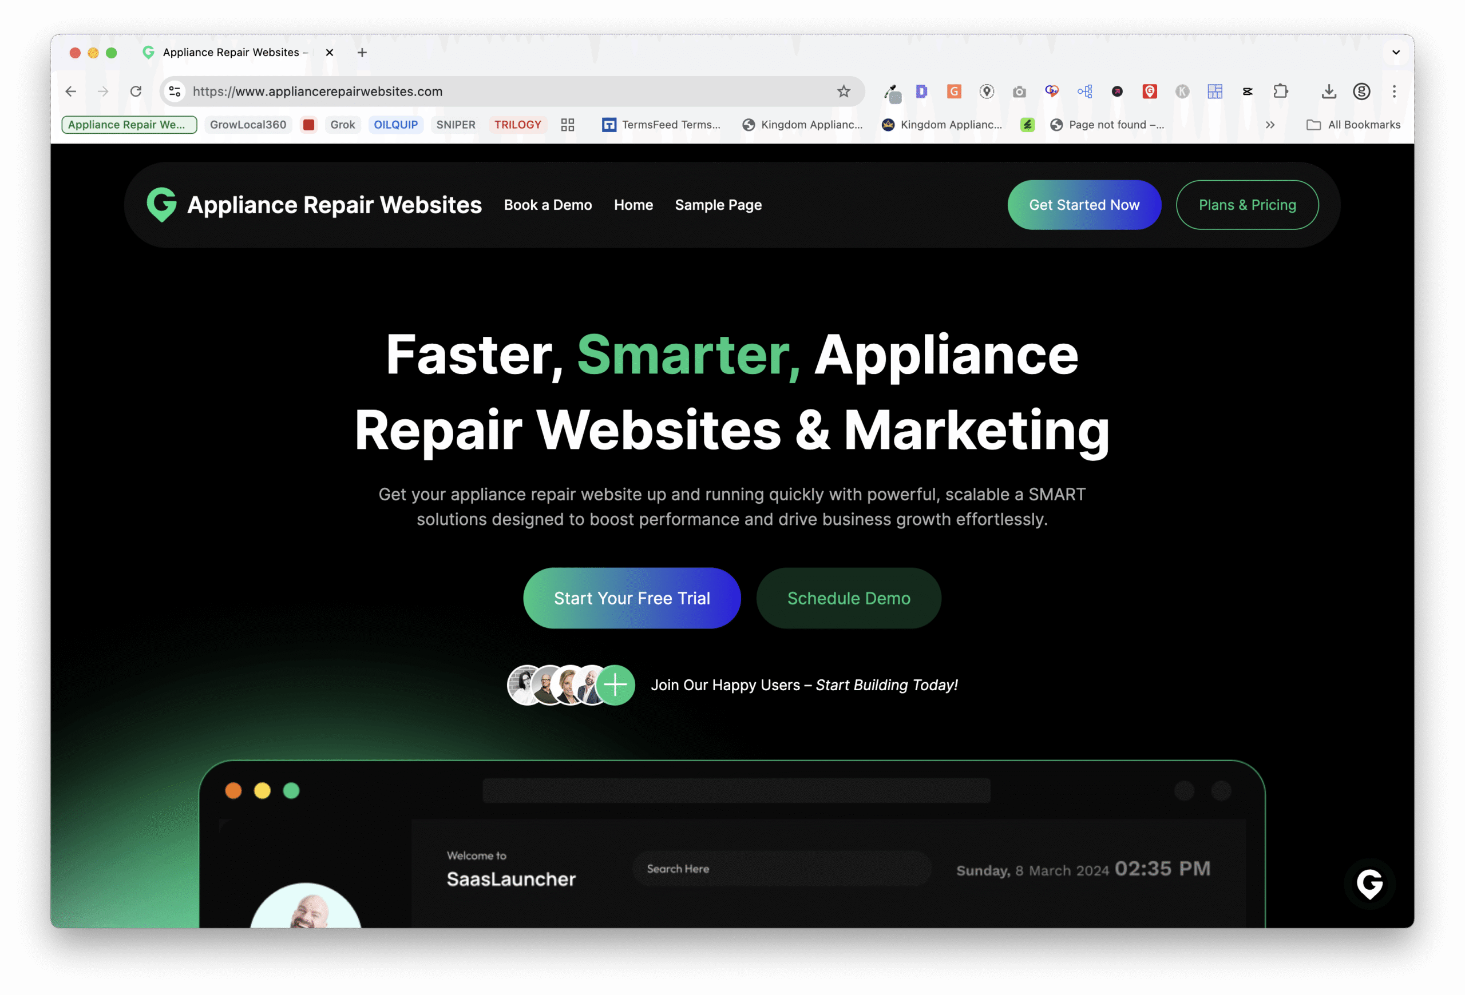Open the four-squares grid bookmark

click(x=567, y=125)
